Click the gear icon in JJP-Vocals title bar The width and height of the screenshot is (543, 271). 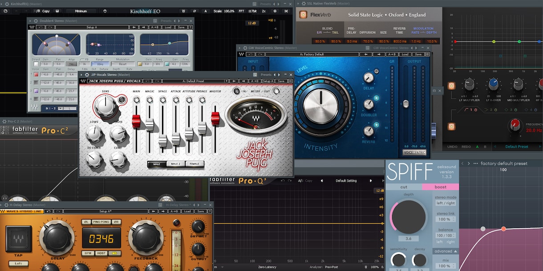coord(87,75)
